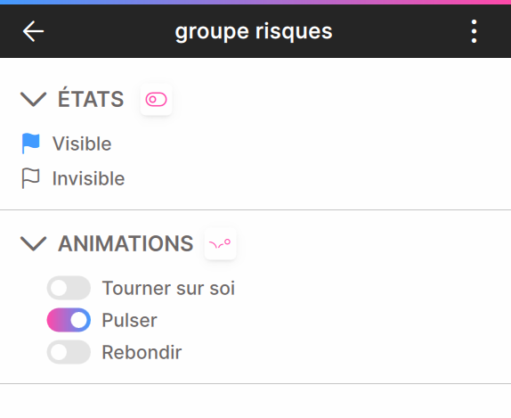Click the gradient bar at window top

(x=255, y=2)
